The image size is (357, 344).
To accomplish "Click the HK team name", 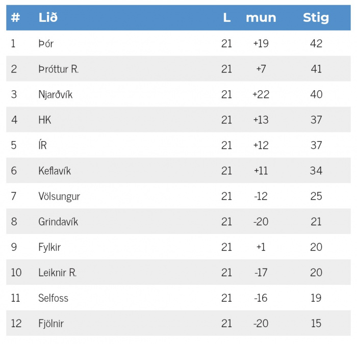I will pos(45,120).
